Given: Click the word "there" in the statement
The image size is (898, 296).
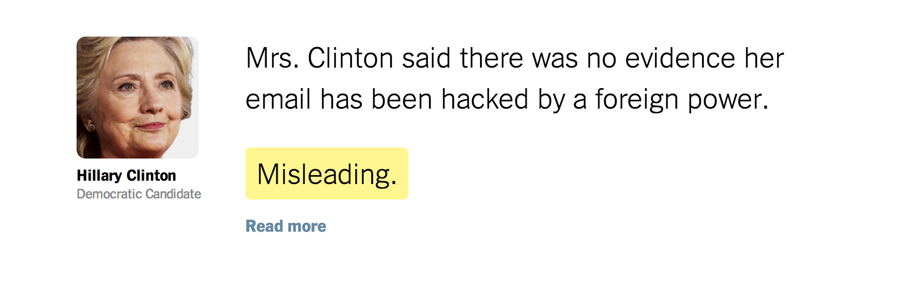Looking at the screenshot, I should coord(491,59).
